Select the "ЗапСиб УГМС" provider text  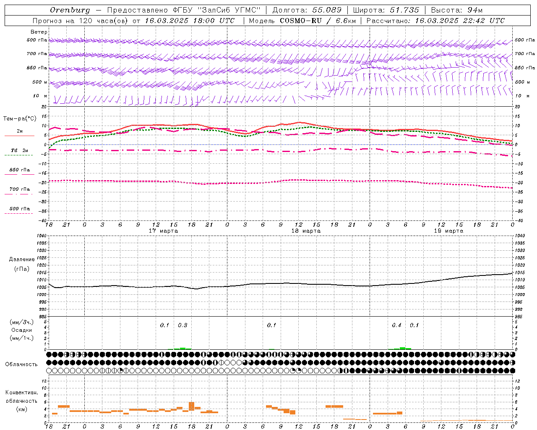pos(229,10)
